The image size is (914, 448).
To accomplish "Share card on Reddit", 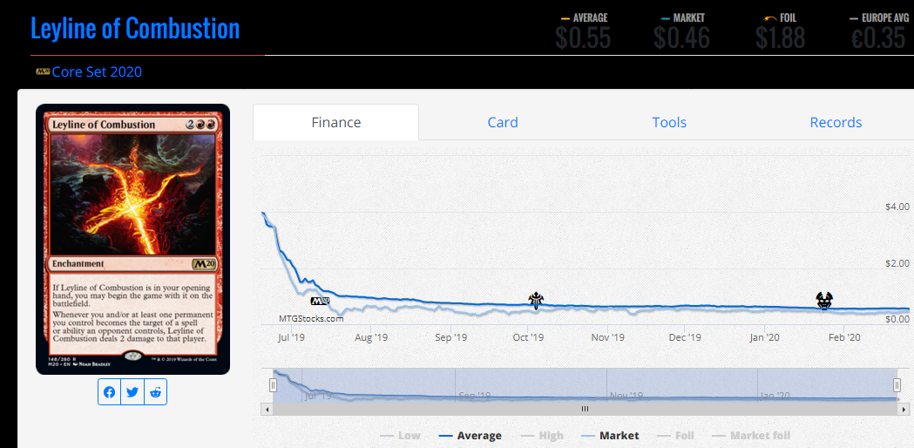I will coord(155,392).
